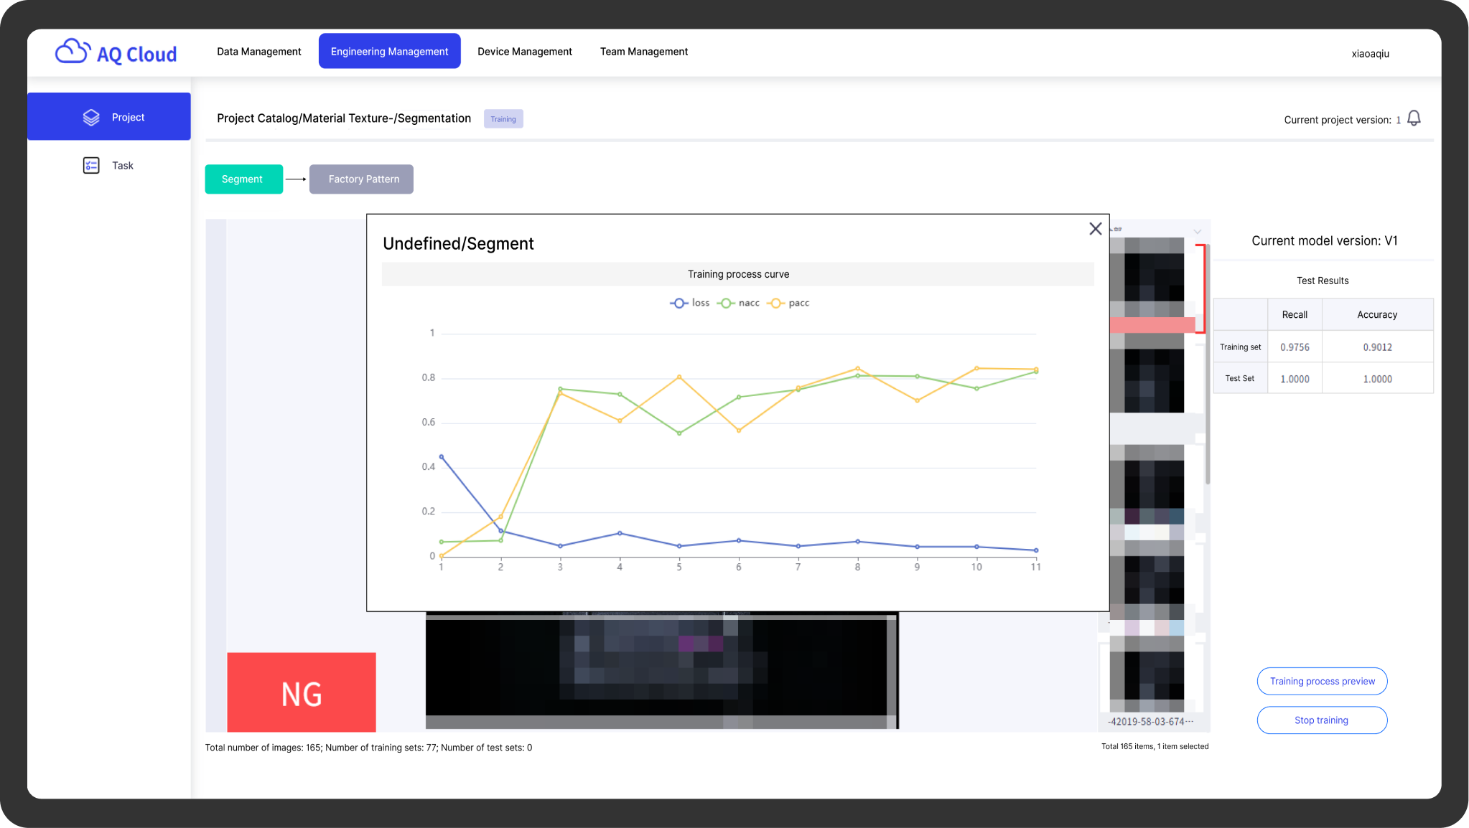This screenshot has height=828, width=1469.
Task: Toggle the loss series in chart legend
Action: [x=690, y=304]
